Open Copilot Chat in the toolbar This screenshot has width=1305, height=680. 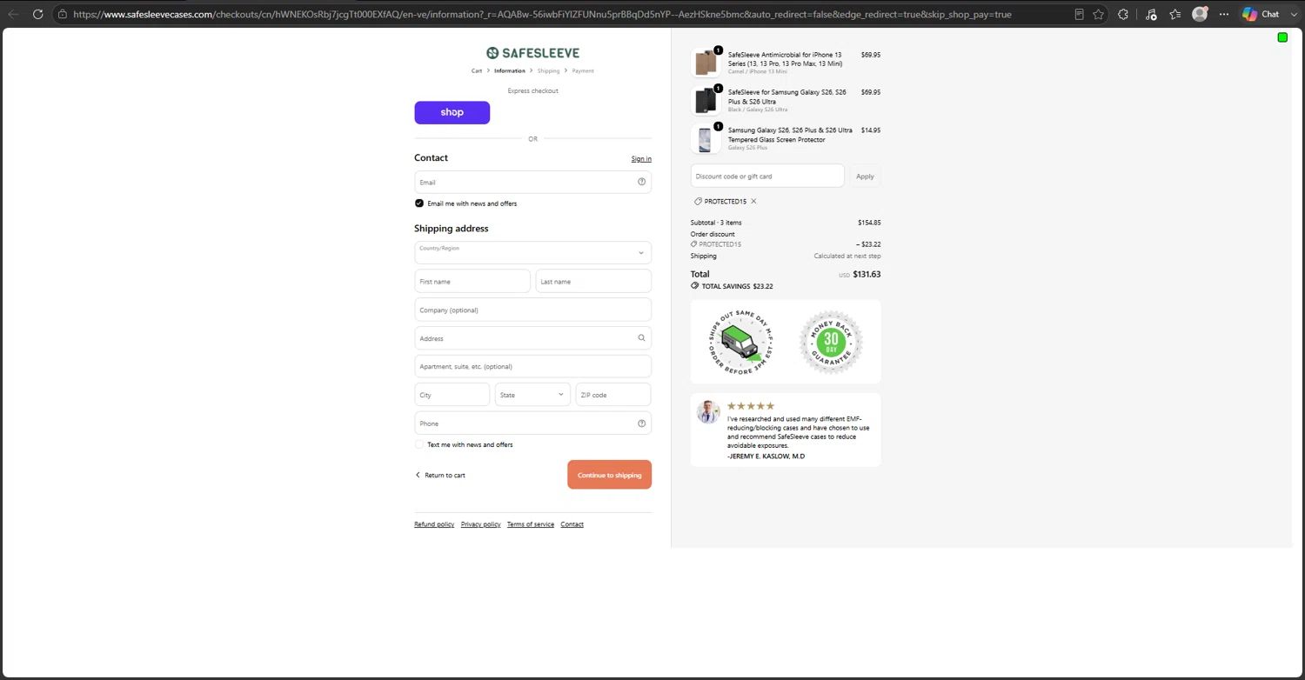coord(1261,14)
